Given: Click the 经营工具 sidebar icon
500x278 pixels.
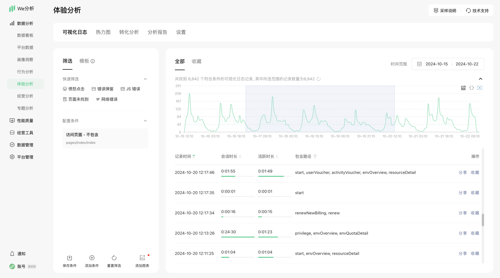Looking at the screenshot, I should coord(12,133).
